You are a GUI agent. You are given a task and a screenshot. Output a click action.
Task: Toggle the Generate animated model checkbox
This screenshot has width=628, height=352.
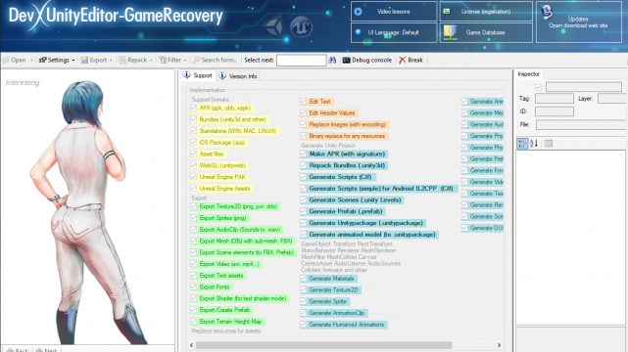coord(303,235)
